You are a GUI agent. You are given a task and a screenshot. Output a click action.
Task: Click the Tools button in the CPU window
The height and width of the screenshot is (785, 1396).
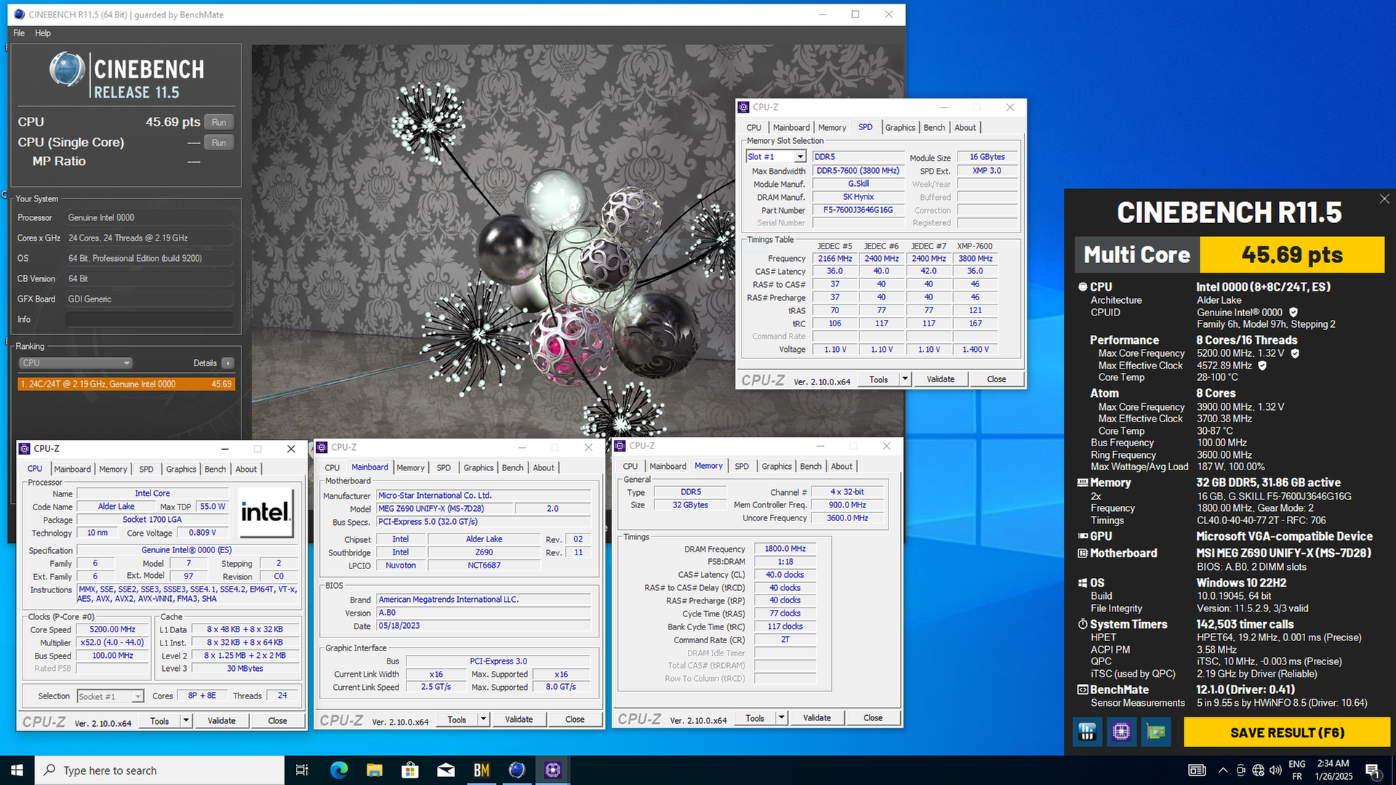pyautogui.click(x=159, y=721)
